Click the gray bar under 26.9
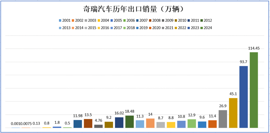The height and width of the screenshot is (133, 270). [x=223, y=119]
